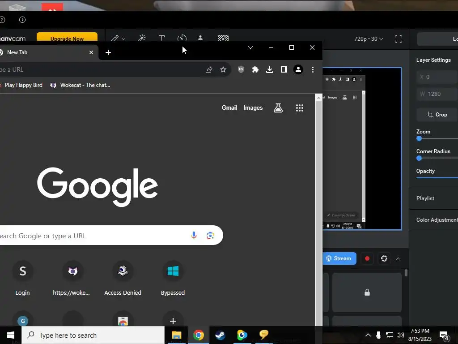Click the Layer X position field

point(437,77)
